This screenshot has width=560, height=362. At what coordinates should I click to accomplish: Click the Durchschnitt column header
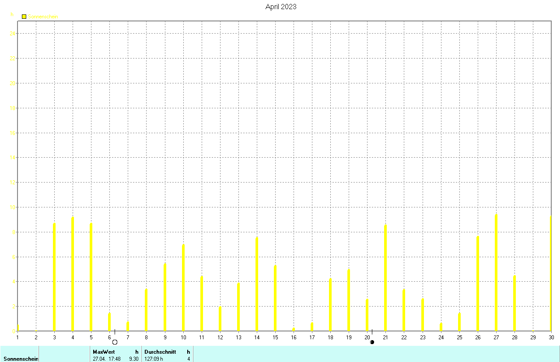click(160, 352)
